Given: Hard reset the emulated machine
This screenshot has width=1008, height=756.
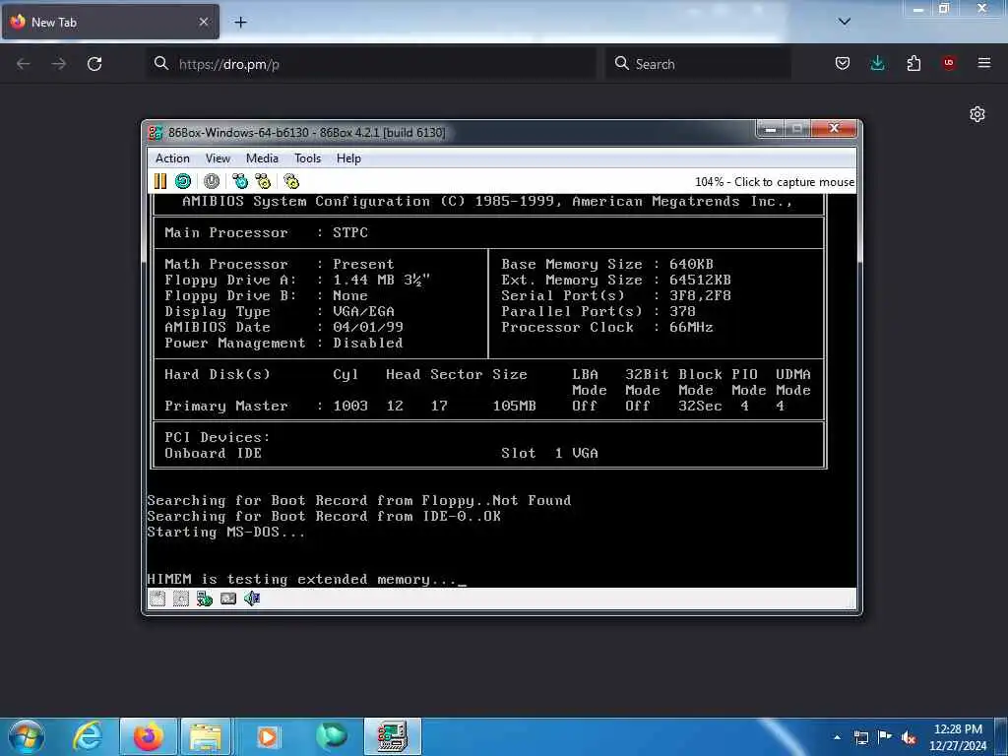Looking at the screenshot, I should (183, 181).
